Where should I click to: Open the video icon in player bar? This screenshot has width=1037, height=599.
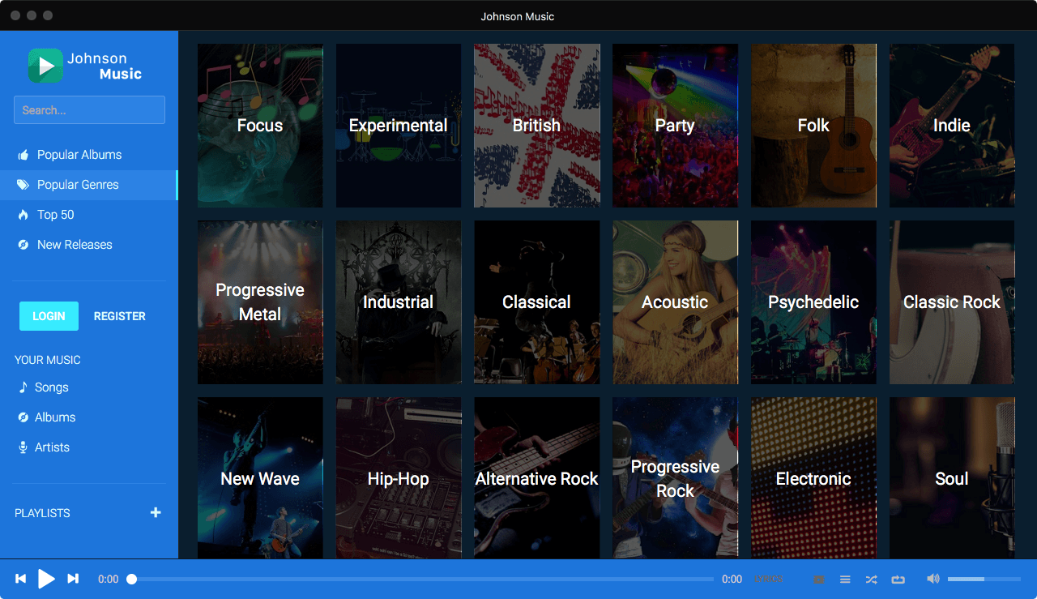pos(819,580)
